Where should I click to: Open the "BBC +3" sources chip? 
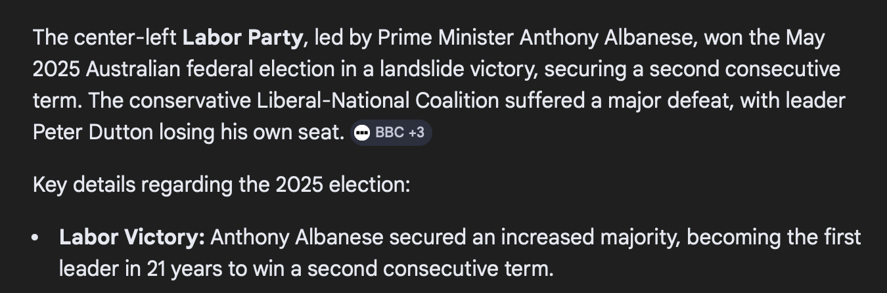click(392, 133)
